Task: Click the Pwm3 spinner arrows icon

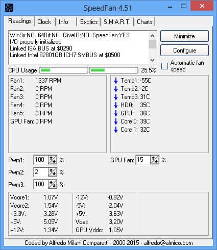Action: 53,184
